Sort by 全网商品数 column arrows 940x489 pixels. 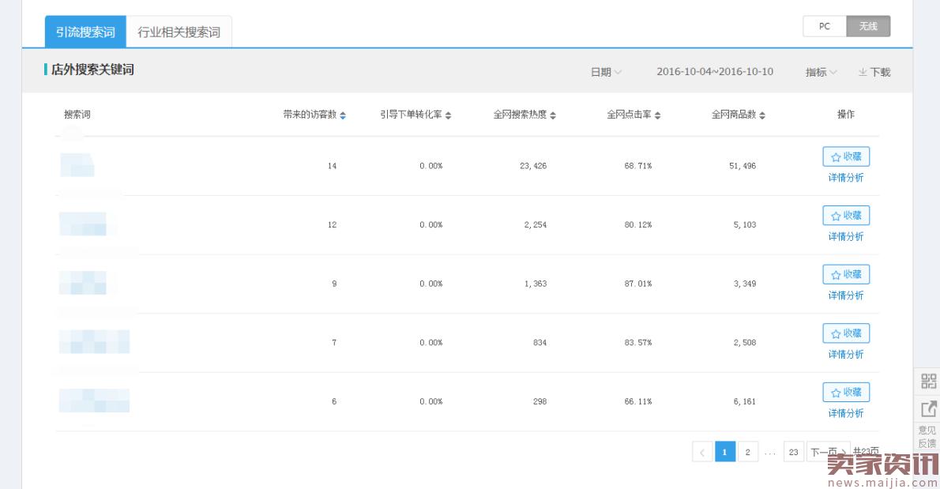pyautogui.click(x=762, y=115)
